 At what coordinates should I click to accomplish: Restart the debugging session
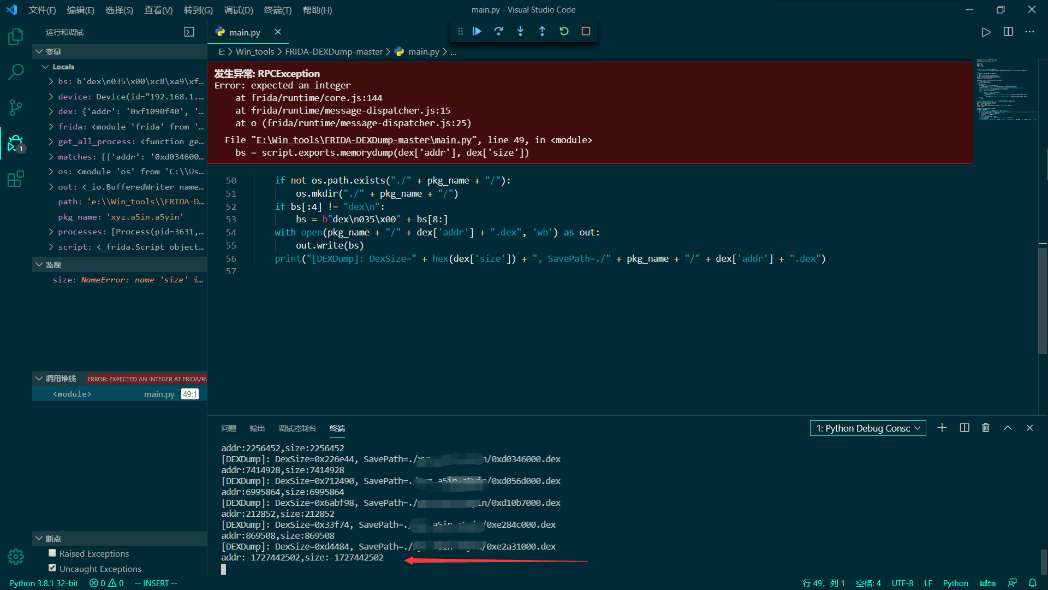(x=564, y=31)
